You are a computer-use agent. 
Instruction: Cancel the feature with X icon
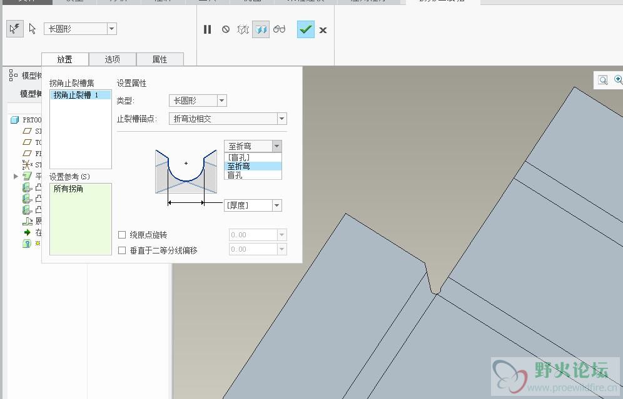tap(323, 30)
